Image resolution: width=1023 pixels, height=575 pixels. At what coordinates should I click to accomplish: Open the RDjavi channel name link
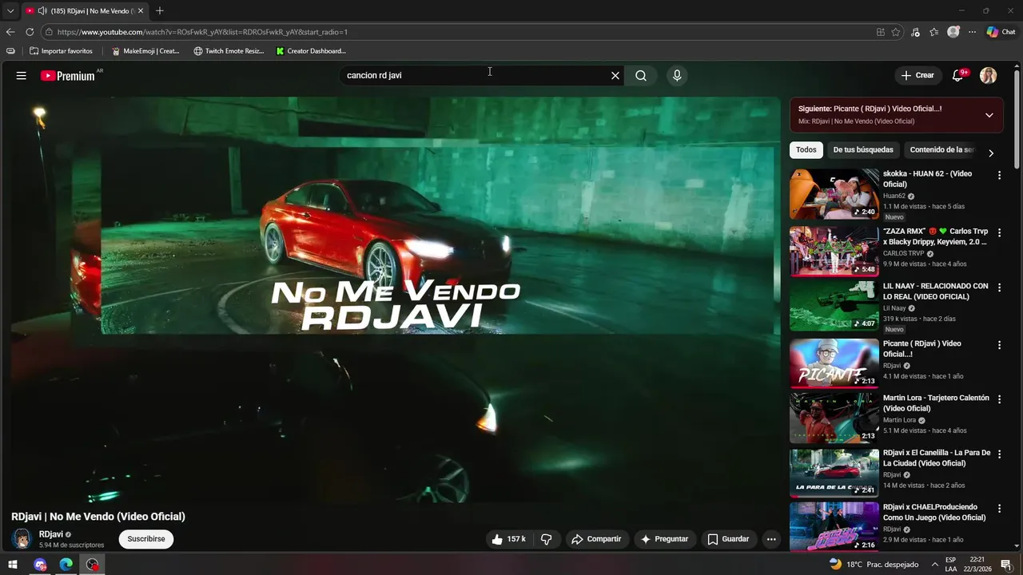tap(51, 534)
